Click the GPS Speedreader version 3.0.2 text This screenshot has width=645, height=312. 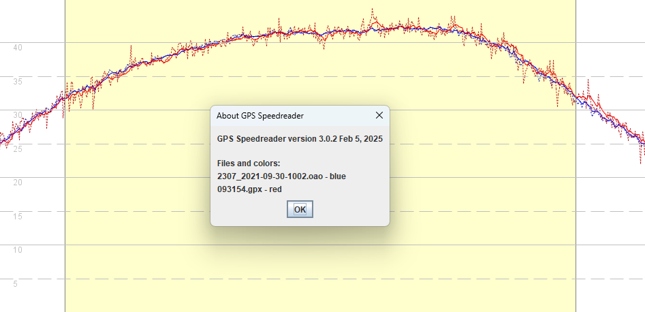299,138
